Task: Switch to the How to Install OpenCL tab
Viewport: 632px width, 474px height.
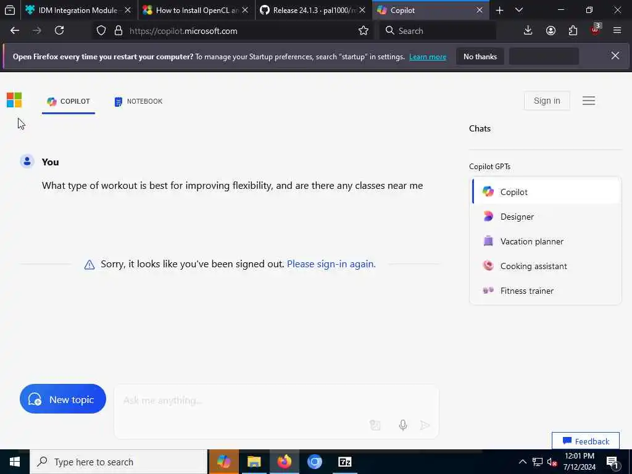Action: click(x=197, y=10)
